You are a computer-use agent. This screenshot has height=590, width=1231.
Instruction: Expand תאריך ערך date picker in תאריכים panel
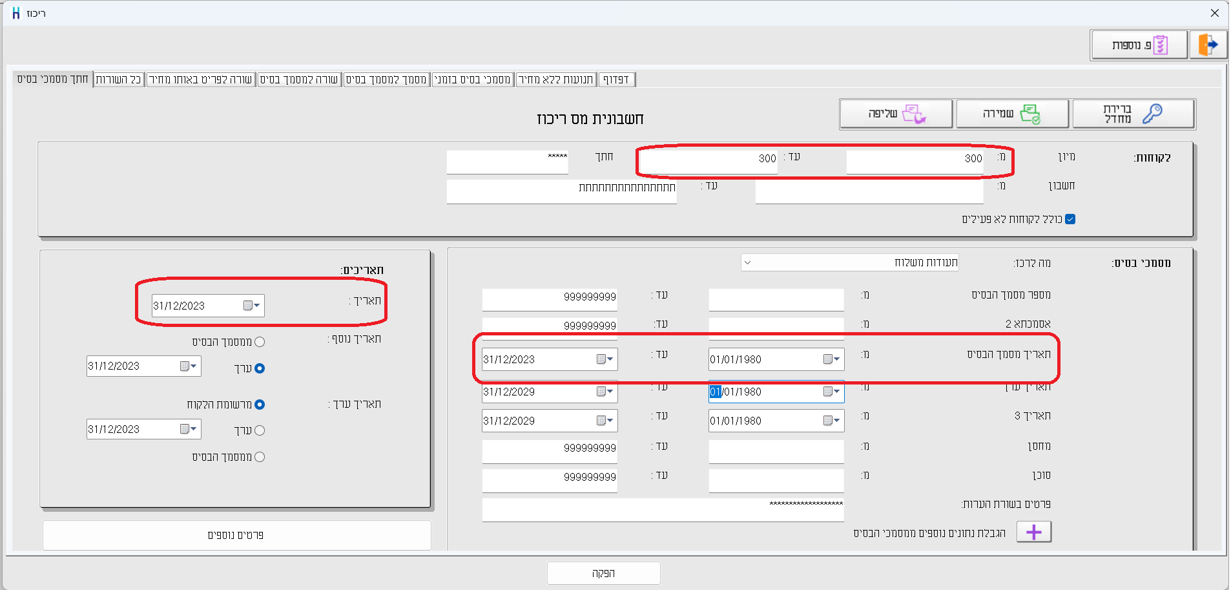[193, 429]
